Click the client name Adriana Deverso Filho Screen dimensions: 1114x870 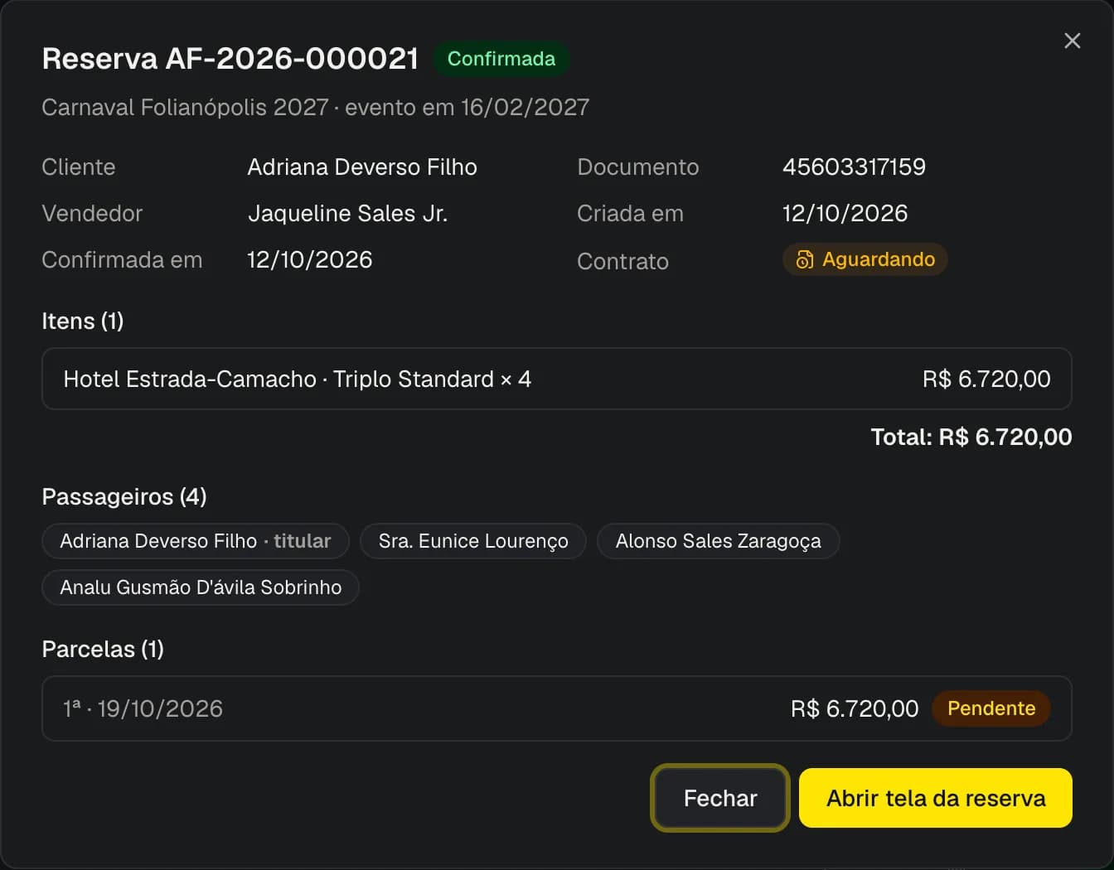pos(362,167)
